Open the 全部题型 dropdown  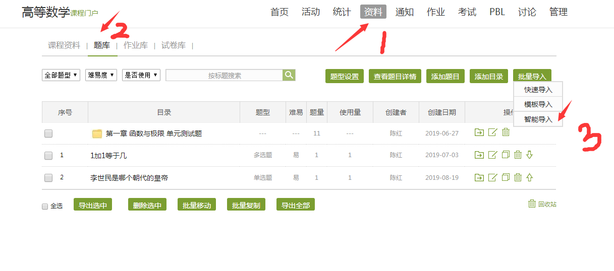click(61, 75)
